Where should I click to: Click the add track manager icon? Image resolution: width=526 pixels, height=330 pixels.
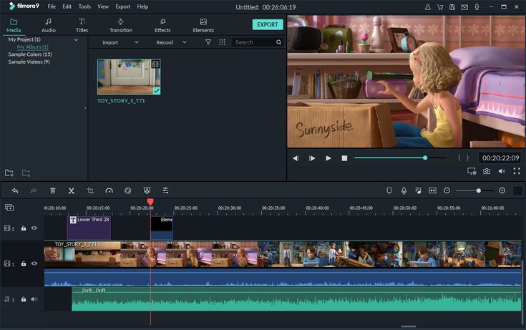pyautogui.click(x=9, y=208)
